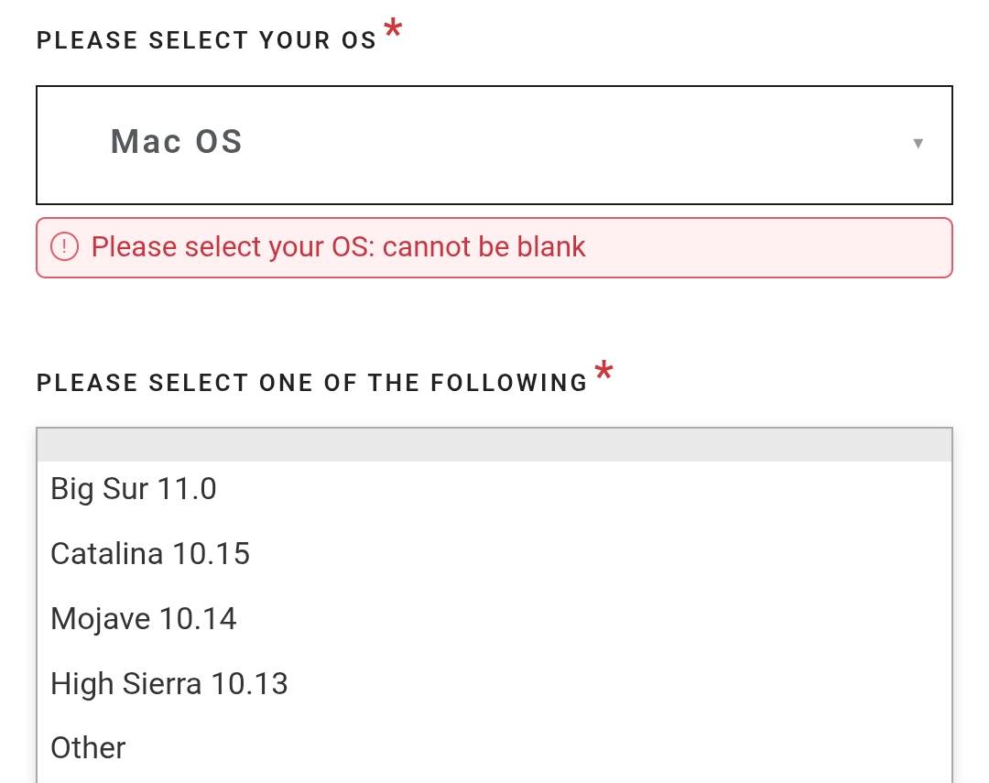
Task: Choose the 'Other' version option
Action: point(88,748)
